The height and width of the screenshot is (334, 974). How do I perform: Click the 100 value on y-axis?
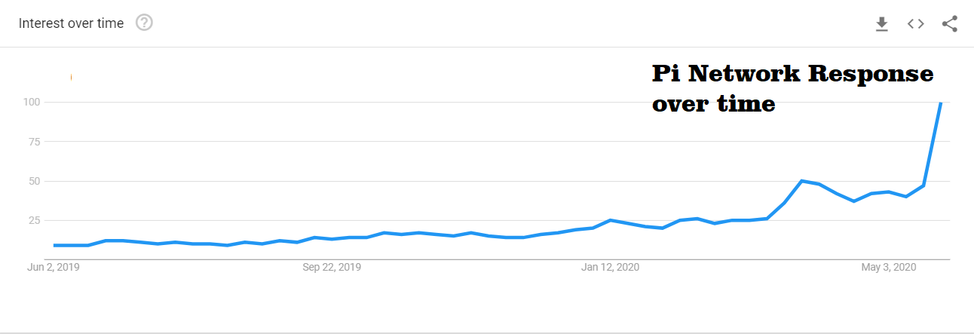tap(32, 102)
